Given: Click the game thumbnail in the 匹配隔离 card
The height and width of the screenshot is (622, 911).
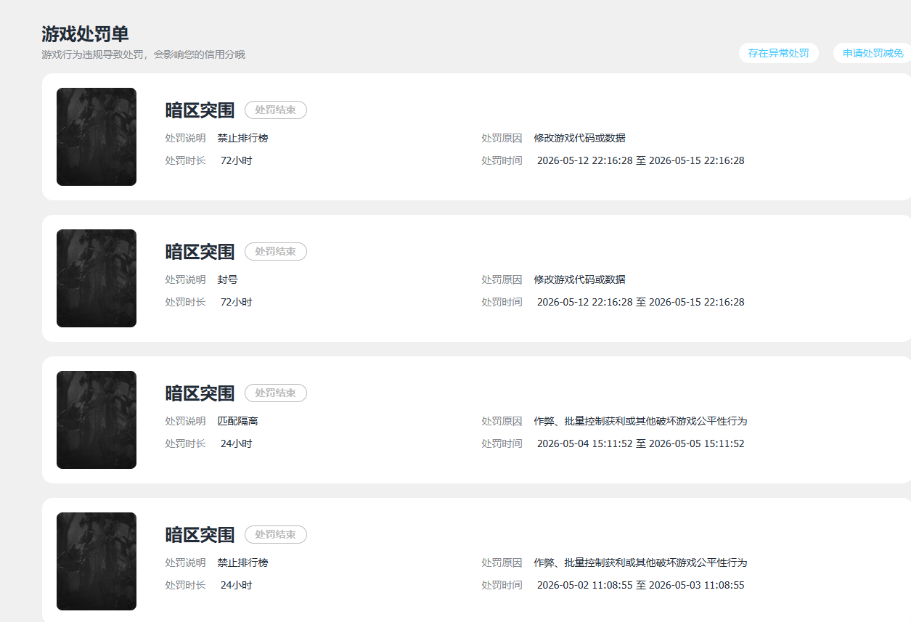Looking at the screenshot, I should pyautogui.click(x=97, y=420).
